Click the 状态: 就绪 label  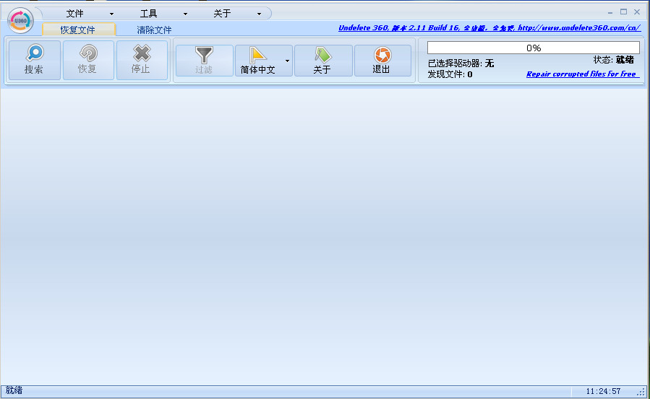[x=614, y=60]
